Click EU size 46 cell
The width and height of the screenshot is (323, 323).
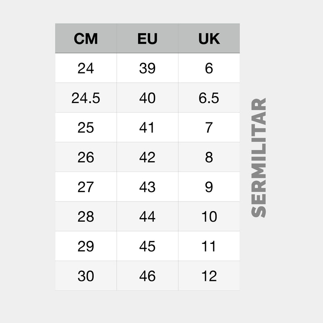coord(147,276)
